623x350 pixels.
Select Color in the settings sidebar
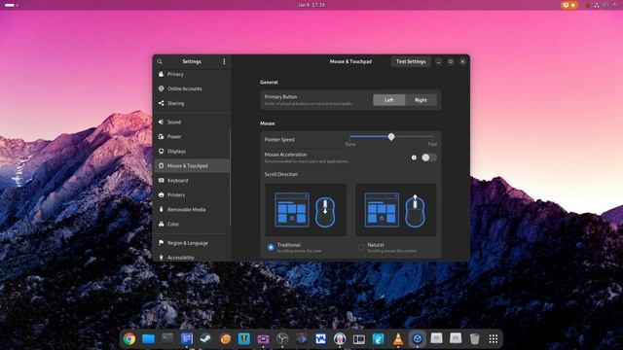(192, 225)
